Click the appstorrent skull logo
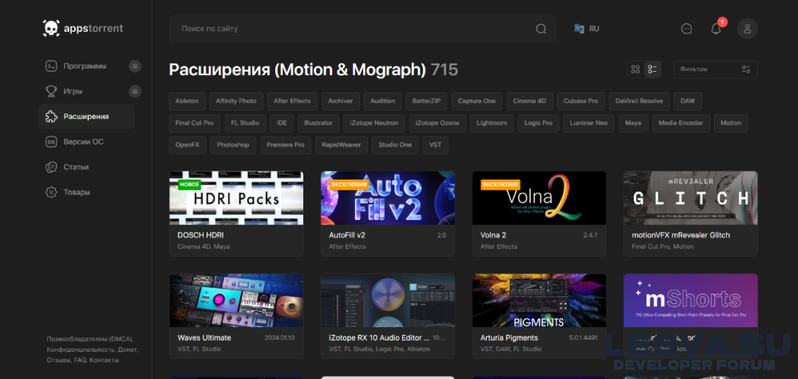 [x=51, y=29]
